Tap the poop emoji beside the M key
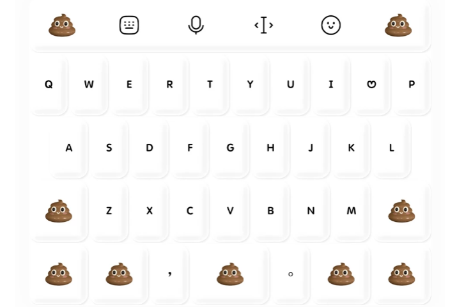457x307 pixels. pyautogui.click(x=401, y=211)
